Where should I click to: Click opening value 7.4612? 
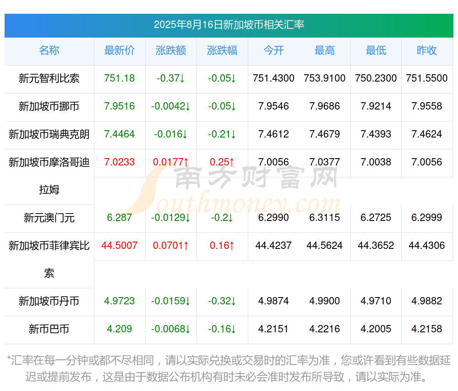click(x=273, y=134)
